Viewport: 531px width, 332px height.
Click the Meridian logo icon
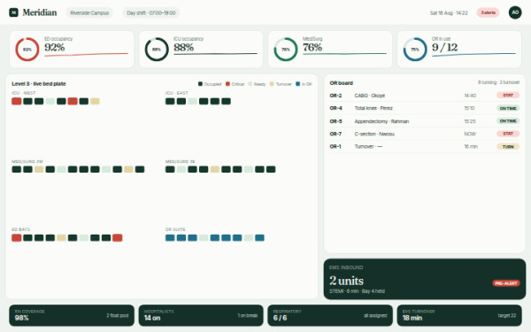[x=13, y=12]
